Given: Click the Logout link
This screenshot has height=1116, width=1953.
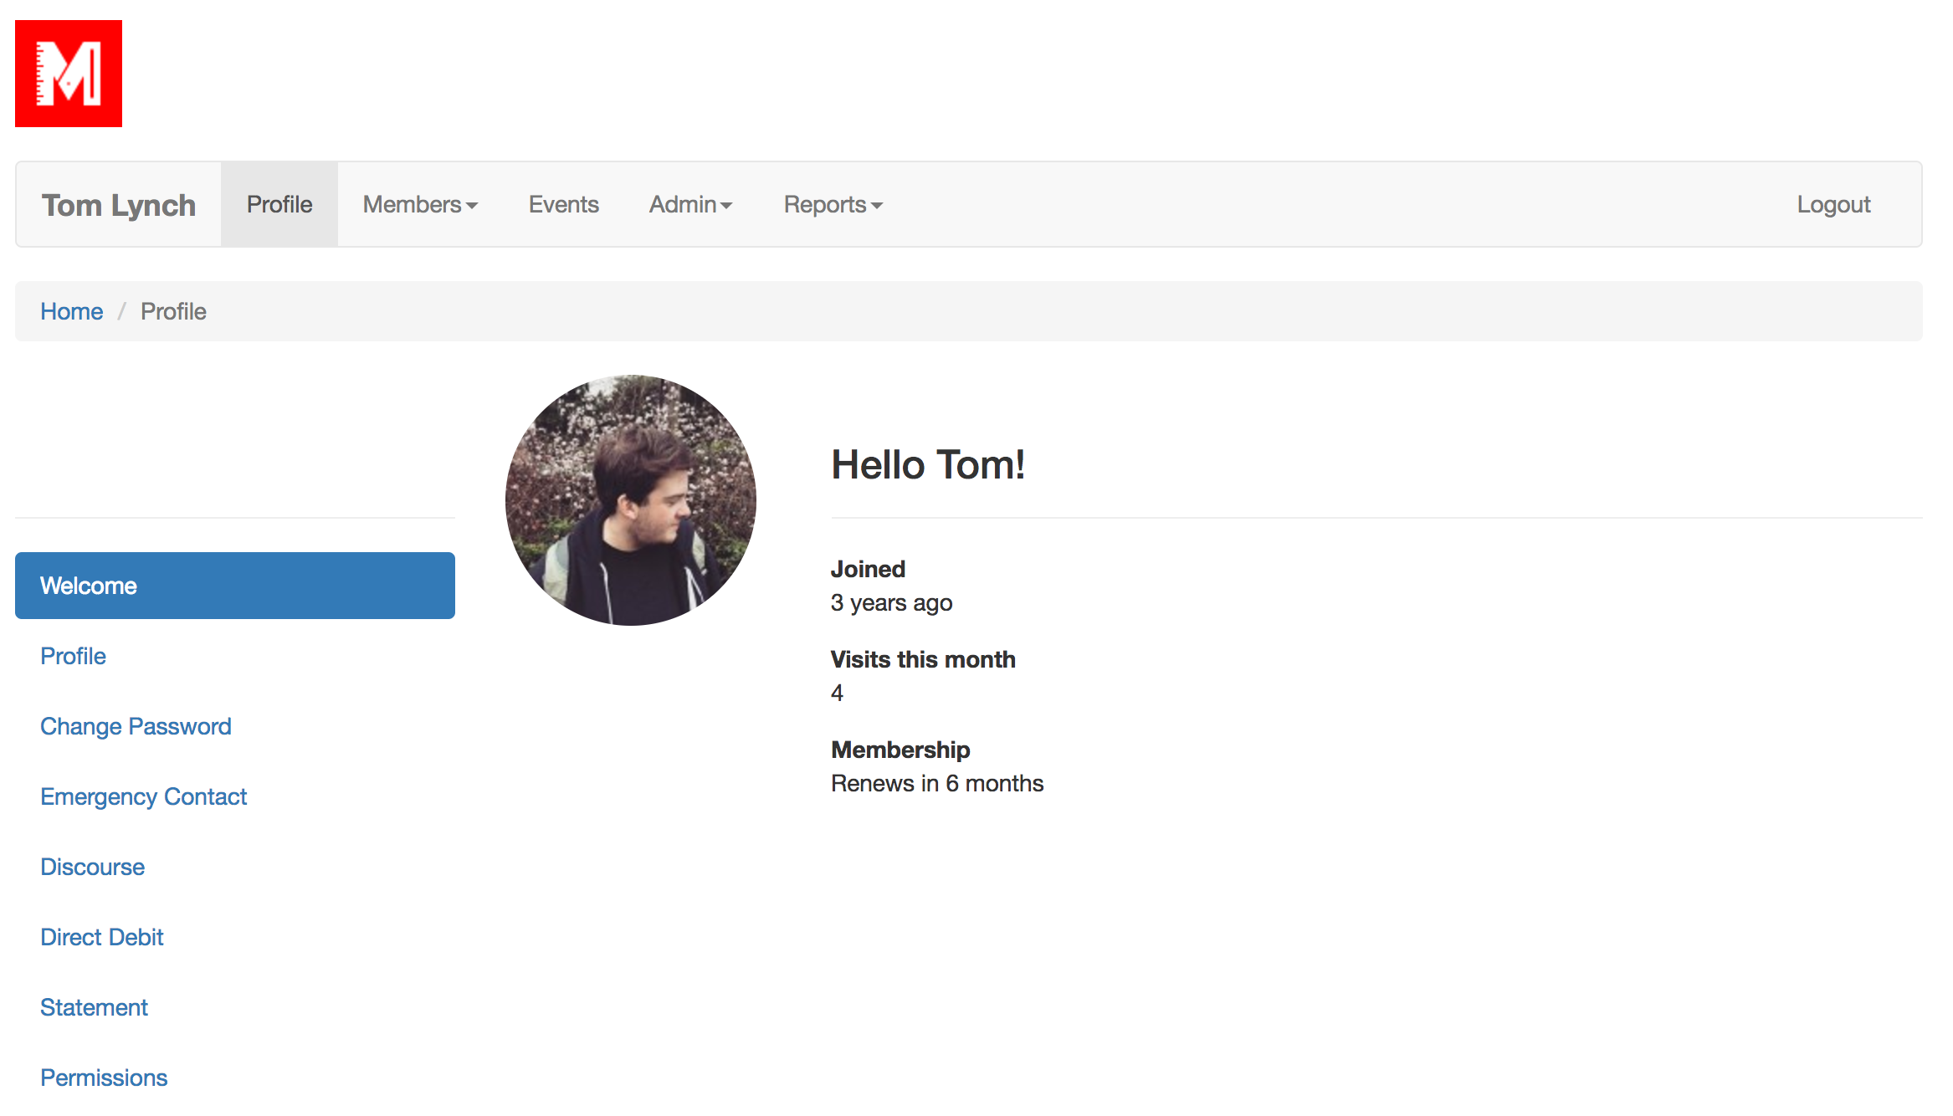Looking at the screenshot, I should click(x=1833, y=204).
